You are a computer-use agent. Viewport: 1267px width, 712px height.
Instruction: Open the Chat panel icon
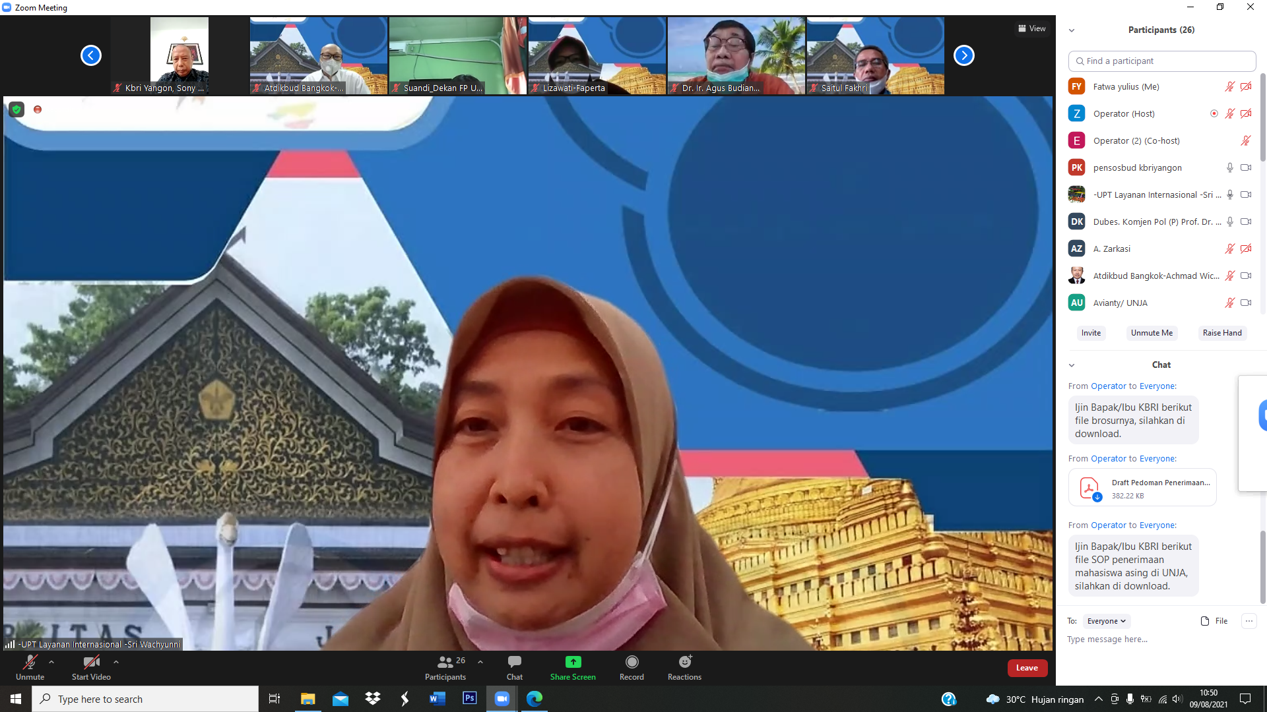pyautogui.click(x=514, y=663)
